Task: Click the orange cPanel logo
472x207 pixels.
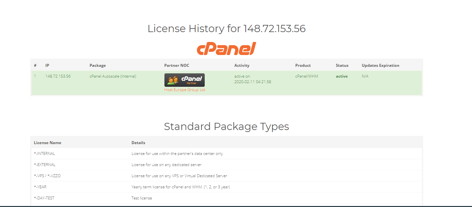Action: click(x=226, y=49)
